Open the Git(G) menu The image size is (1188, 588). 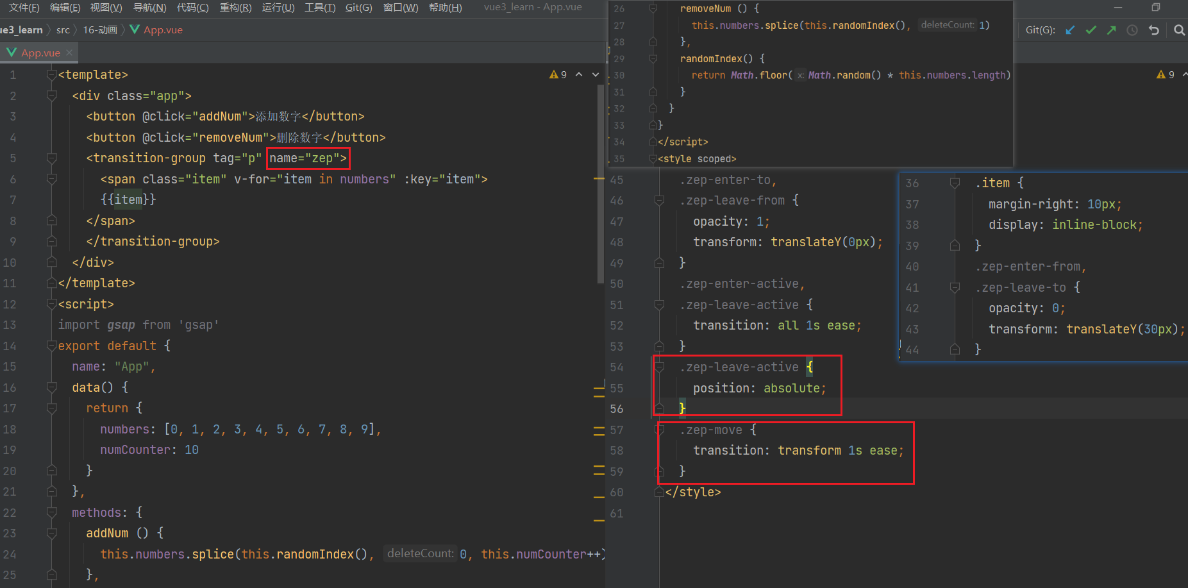[358, 7]
